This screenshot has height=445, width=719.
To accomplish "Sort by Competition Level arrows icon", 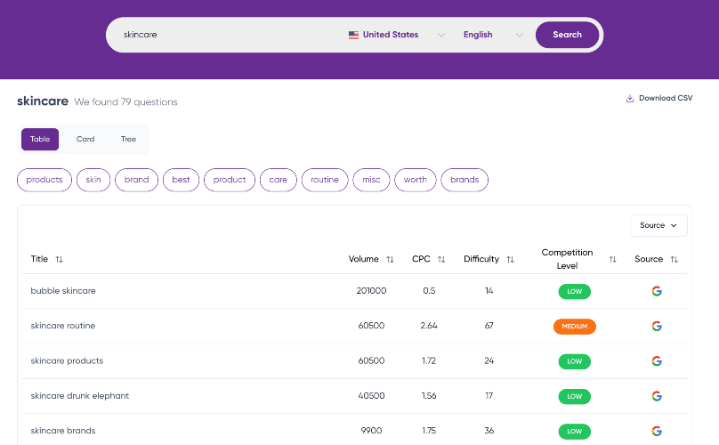I will (612, 259).
